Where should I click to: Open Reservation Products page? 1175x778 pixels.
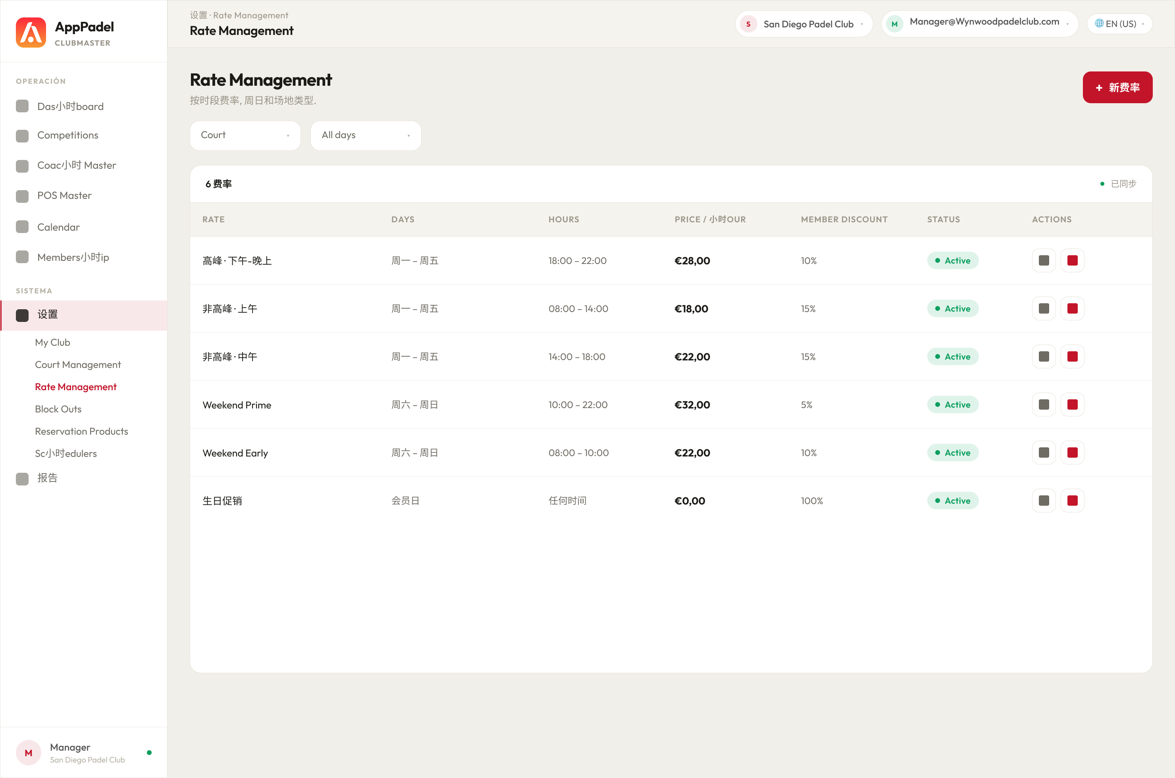pos(81,432)
